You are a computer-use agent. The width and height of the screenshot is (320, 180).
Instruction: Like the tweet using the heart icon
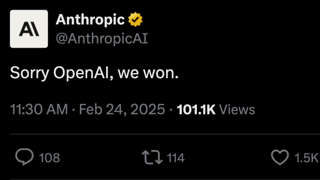tap(280, 157)
